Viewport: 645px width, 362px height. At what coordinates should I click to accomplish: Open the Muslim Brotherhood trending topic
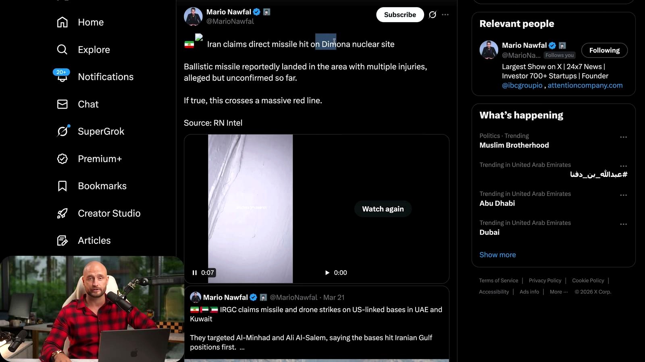click(x=514, y=145)
